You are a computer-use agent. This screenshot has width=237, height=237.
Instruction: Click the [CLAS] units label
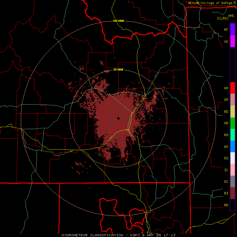point(223,18)
